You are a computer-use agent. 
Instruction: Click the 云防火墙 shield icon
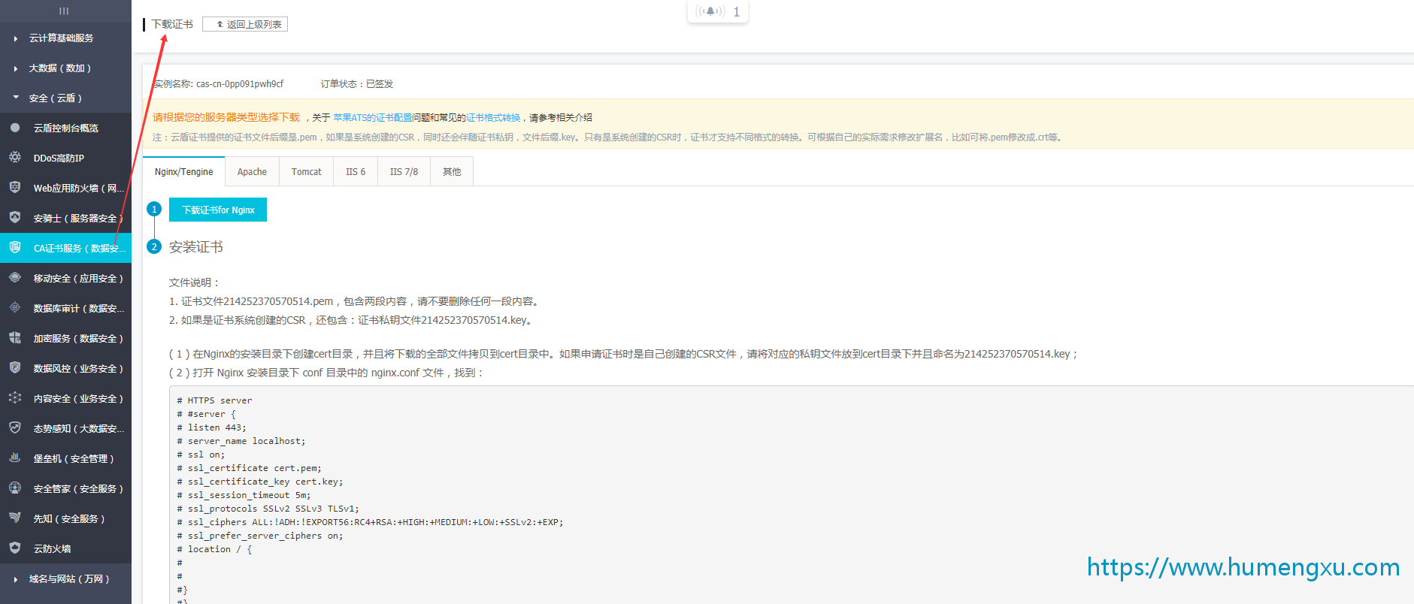[15, 548]
